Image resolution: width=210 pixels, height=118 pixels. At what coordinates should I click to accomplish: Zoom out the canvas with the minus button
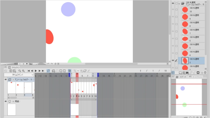tap(20, 64)
